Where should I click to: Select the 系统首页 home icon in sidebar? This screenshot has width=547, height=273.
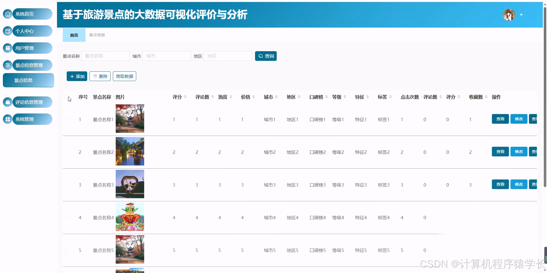point(8,14)
